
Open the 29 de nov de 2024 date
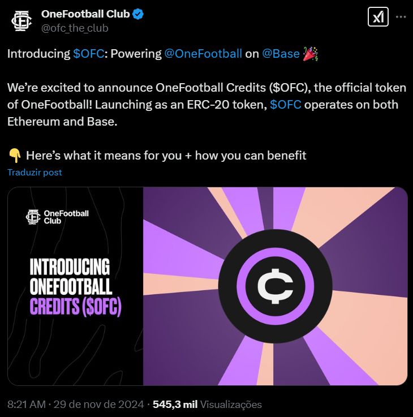[x=98, y=405]
